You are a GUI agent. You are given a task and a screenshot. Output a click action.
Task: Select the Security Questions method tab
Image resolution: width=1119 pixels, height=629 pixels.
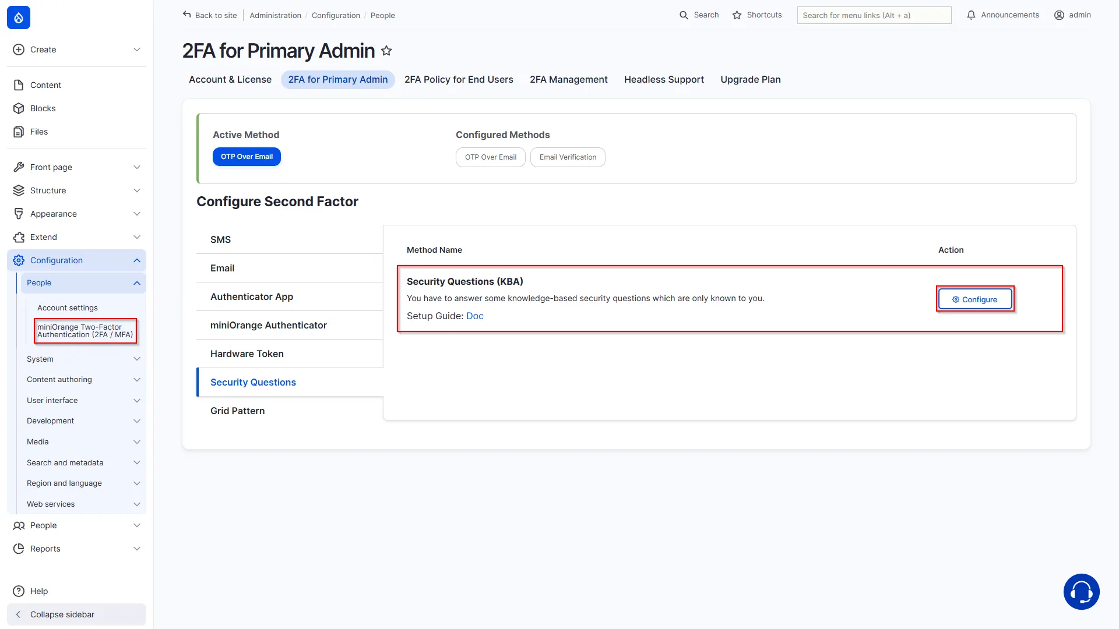[290, 382]
